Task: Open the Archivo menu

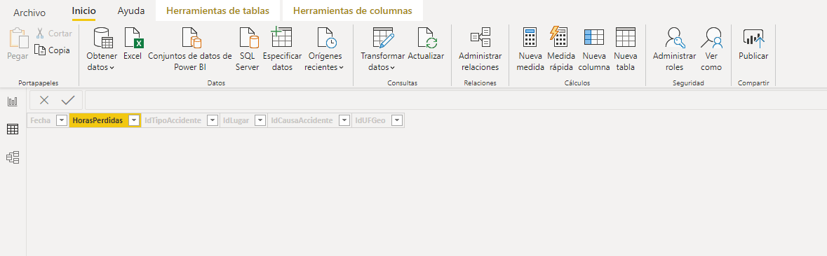Action: [29, 13]
